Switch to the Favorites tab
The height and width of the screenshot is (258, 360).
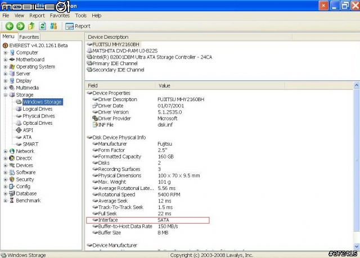point(29,37)
